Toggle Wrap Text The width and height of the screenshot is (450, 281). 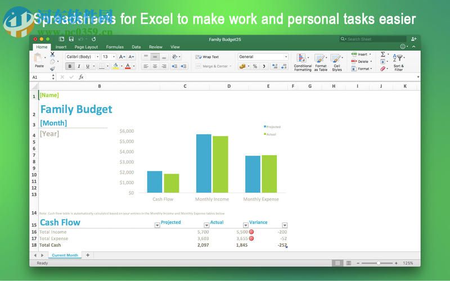(207, 57)
